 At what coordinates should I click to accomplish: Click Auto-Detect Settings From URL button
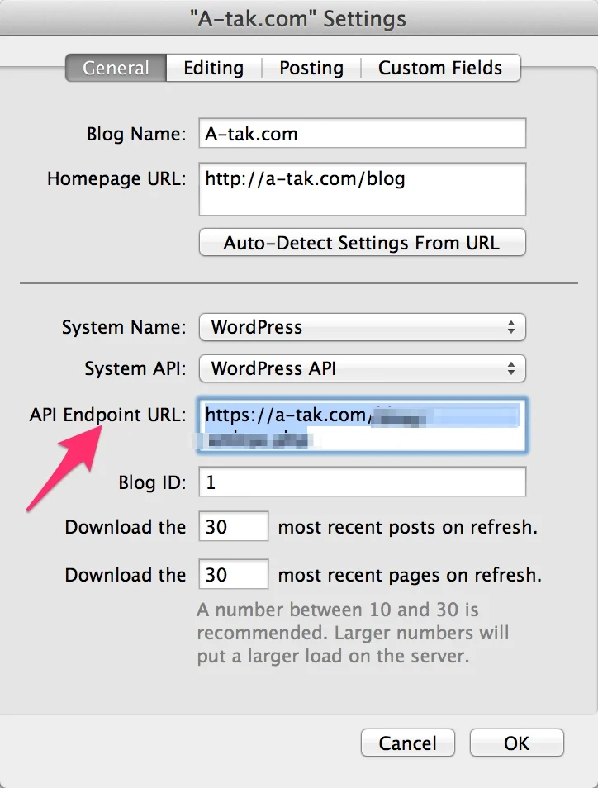click(363, 243)
